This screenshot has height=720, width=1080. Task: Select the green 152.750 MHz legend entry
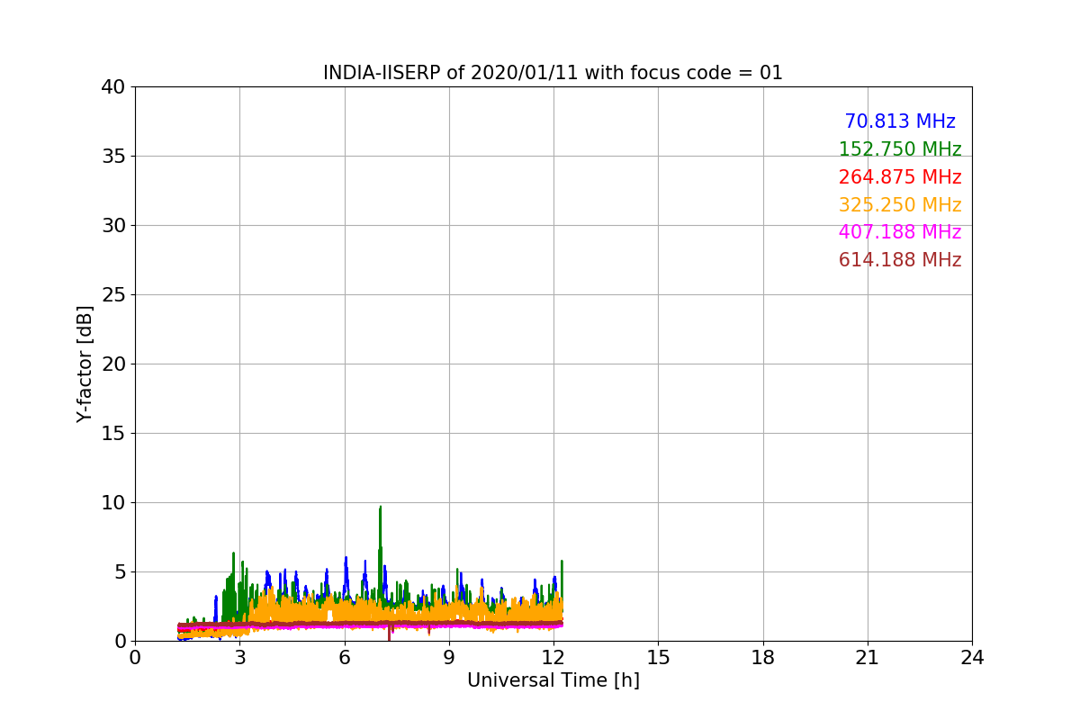[899, 149]
